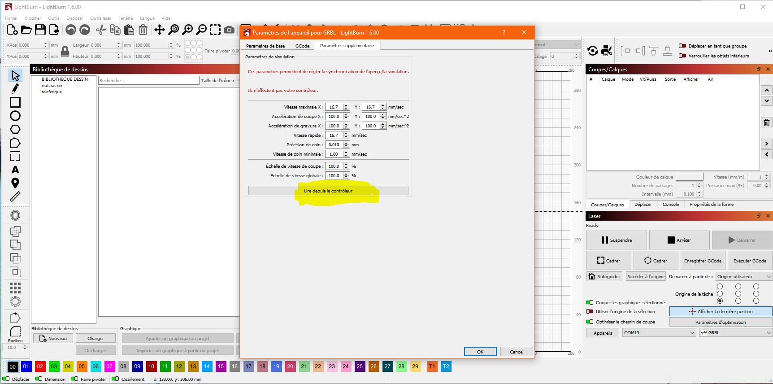Click the Suspendre button in Laser panel
773x384 pixels.
click(617, 240)
